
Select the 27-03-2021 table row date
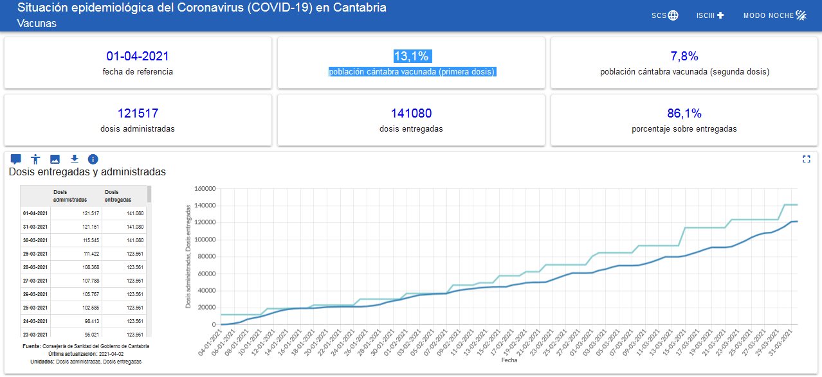35,281
